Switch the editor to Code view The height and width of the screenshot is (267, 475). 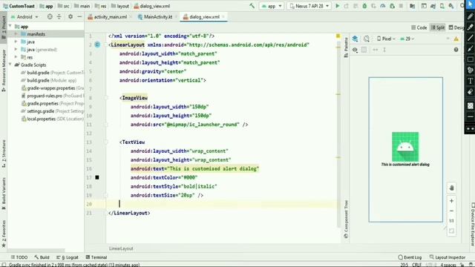(419, 27)
